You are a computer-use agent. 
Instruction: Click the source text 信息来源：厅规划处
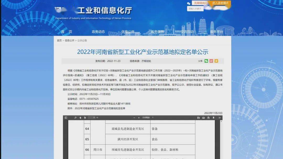click(140, 61)
